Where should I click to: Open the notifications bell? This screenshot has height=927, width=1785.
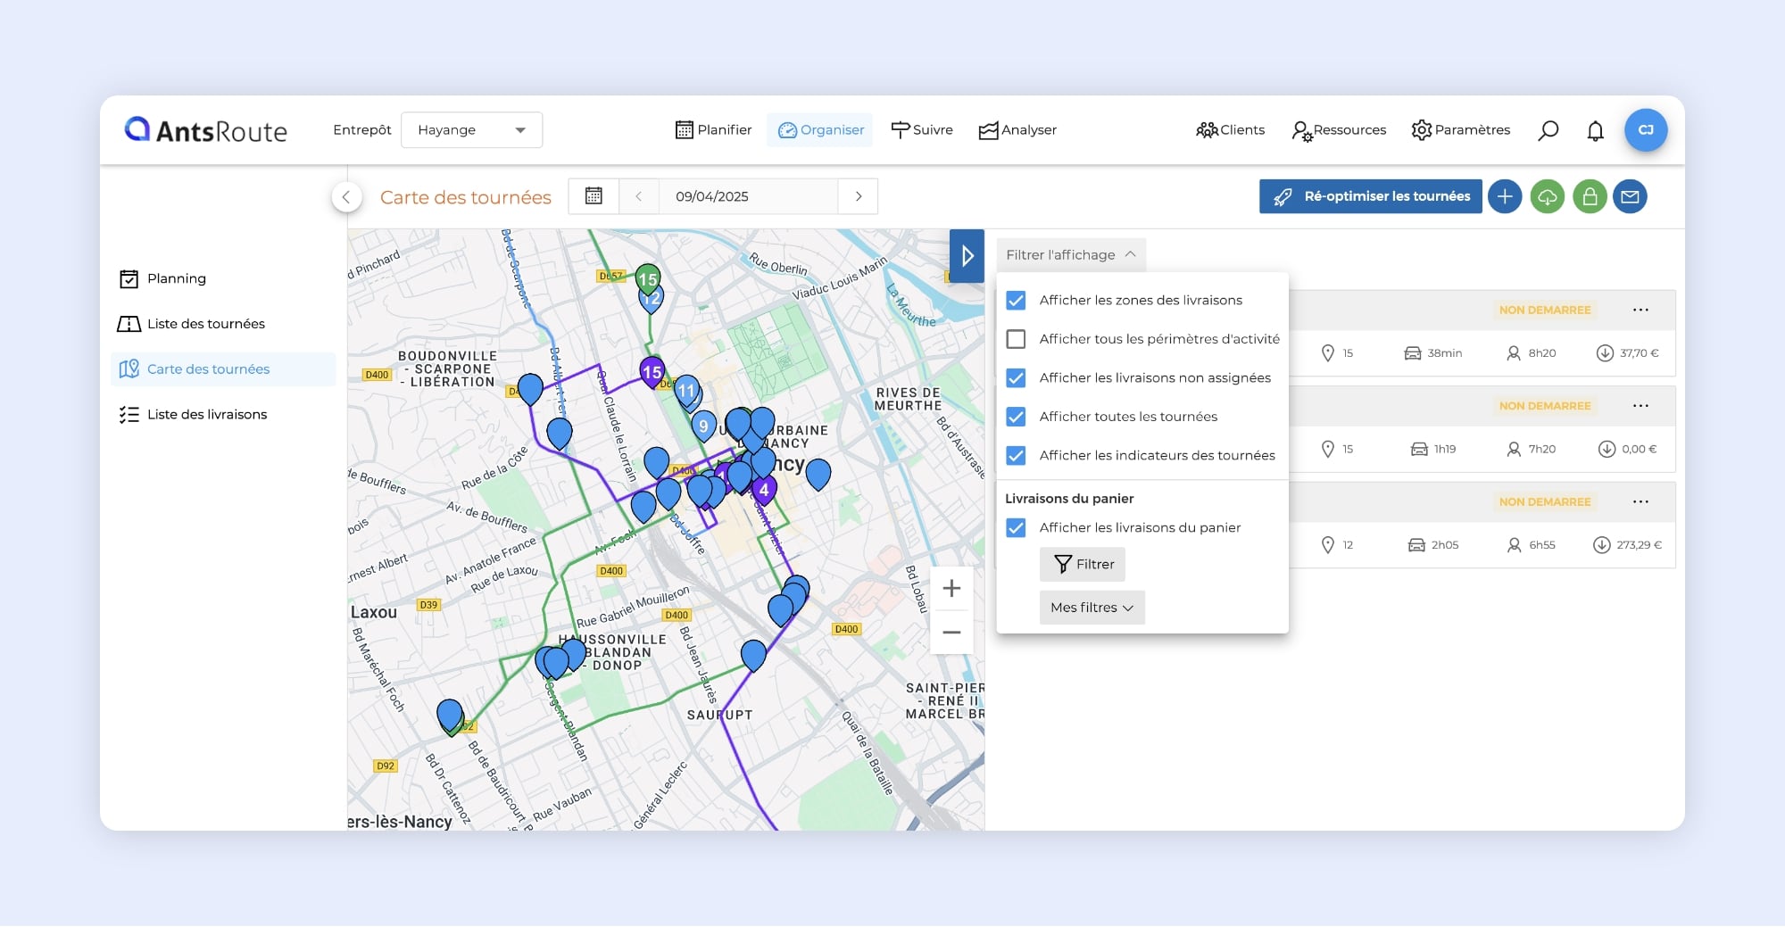coord(1595,130)
